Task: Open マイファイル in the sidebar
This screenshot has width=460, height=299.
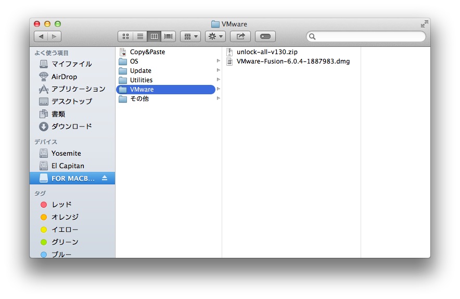Action: pyautogui.click(x=72, y=64)
